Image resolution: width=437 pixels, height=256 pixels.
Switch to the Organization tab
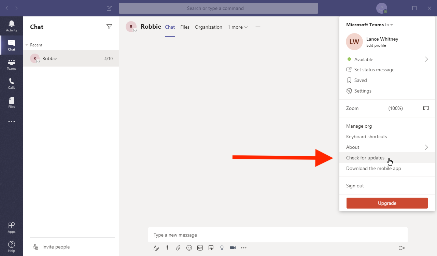tap(209, 27)
